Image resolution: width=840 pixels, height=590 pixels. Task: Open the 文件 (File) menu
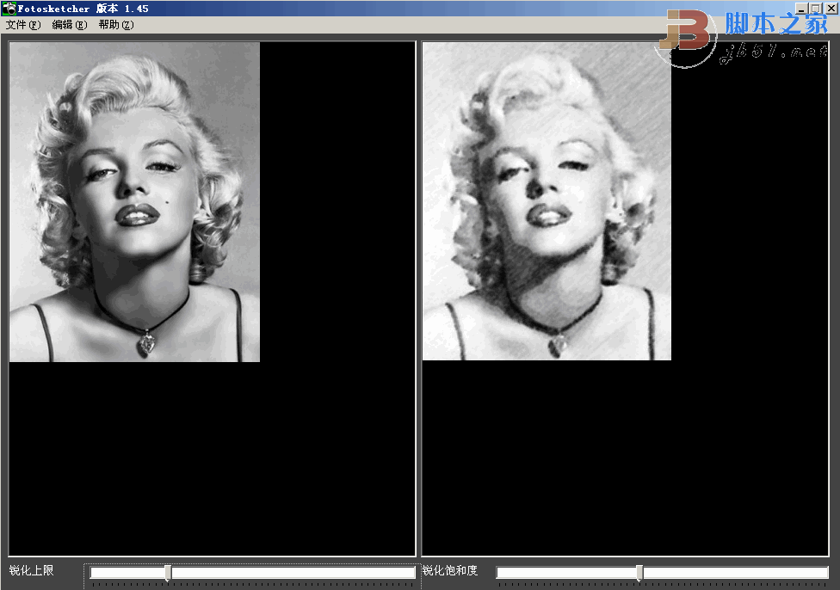click(22, 25)
